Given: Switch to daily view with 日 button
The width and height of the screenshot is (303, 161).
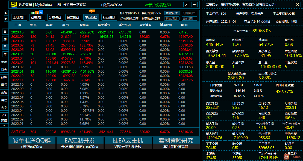Looking at the screenshot, I should [5, 32].
